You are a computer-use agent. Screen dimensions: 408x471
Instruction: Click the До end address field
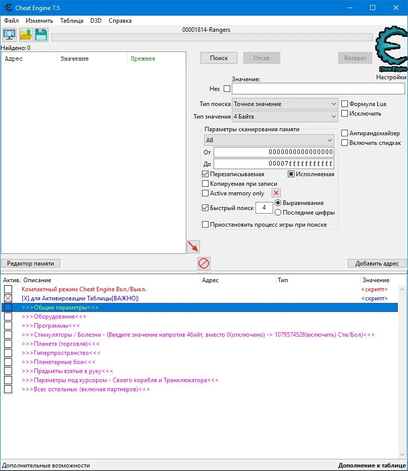[274, 164]
